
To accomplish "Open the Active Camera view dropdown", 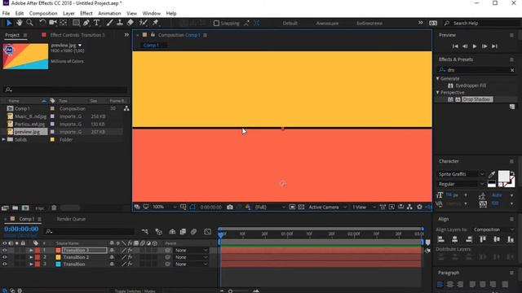I will click(x=328, y=207).
